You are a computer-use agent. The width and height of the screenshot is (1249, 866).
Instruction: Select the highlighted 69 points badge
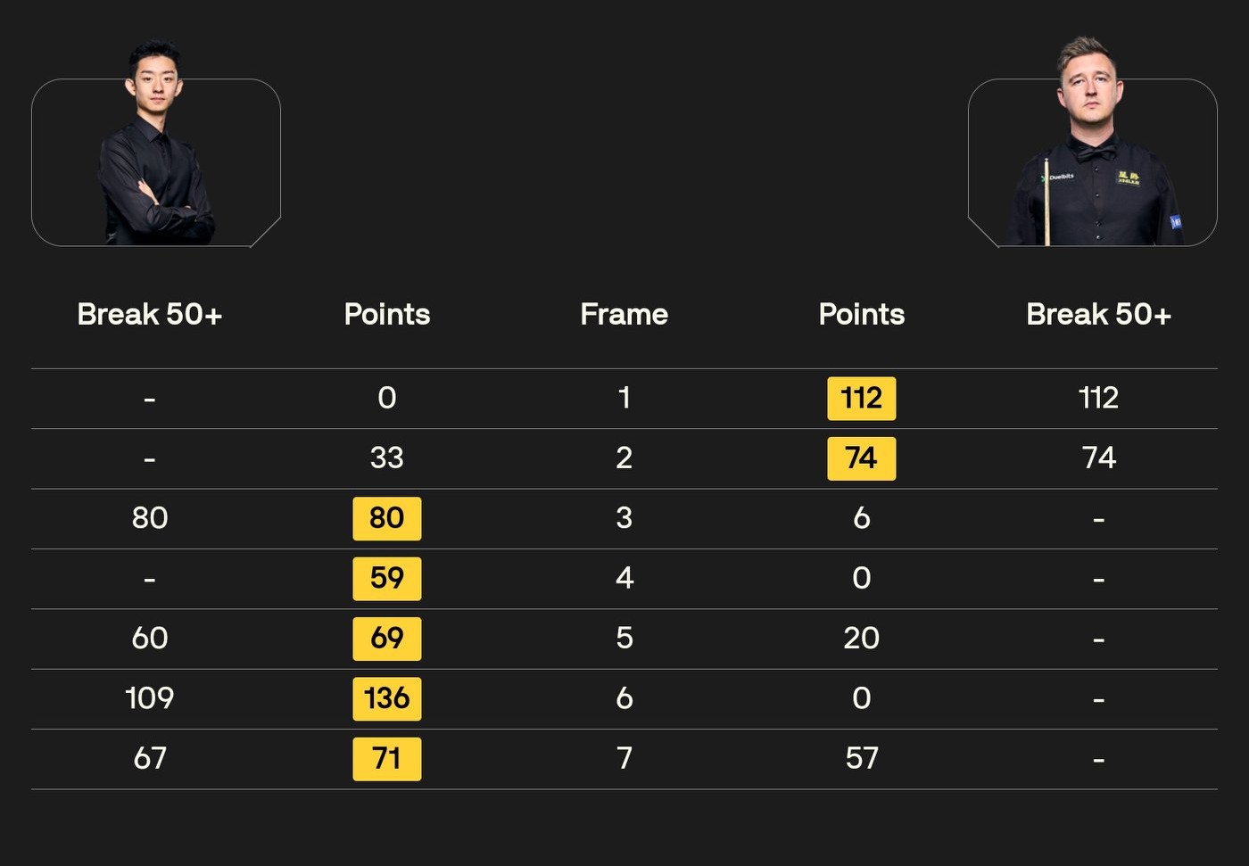tap(387, 639)
